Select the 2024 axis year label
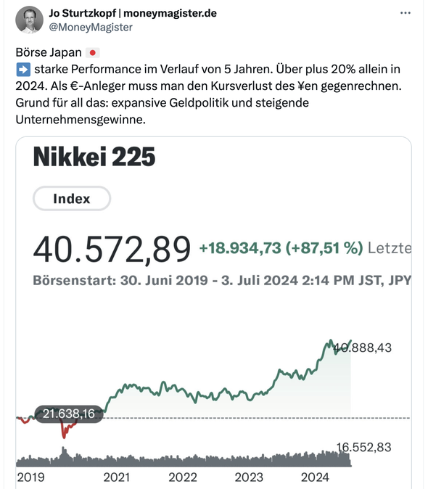This screenshot has width=428, height=489. pos(315,477)
